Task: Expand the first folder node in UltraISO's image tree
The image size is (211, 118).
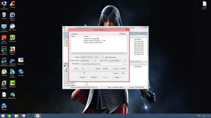Action: [x=65, y=41]
